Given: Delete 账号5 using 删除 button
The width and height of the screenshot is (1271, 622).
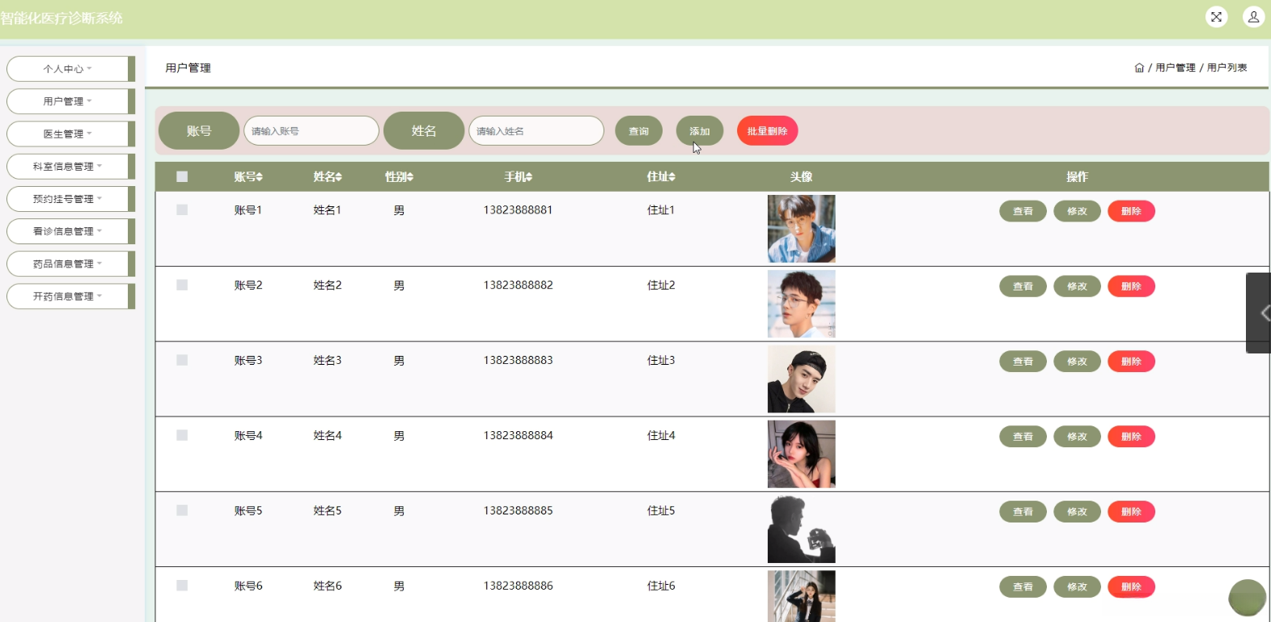Looking at the screenshot, I should [1131, 512].
